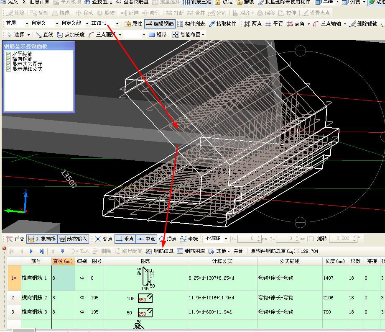Viewport: 385px width, 332px height.
Task: Open the 属性 properties panel
Action: [133, 24]
